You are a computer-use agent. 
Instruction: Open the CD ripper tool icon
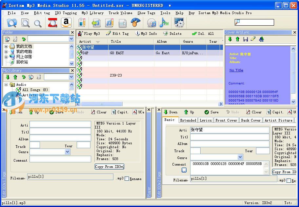pos(151,23)
